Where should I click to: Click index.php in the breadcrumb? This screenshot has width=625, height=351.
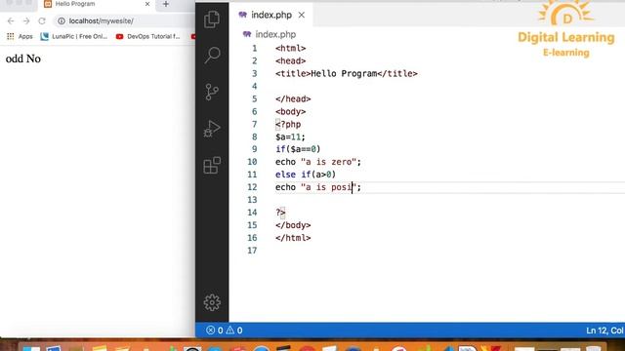pyautogui.click(x=275, y=34)
